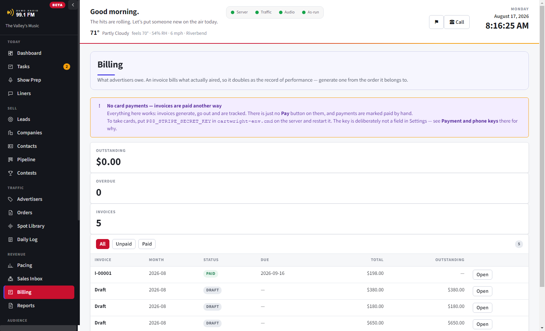This screenshot has height=331, width=545.
Task: Click the Spot Library waveform icon
Action: (10, 226)
